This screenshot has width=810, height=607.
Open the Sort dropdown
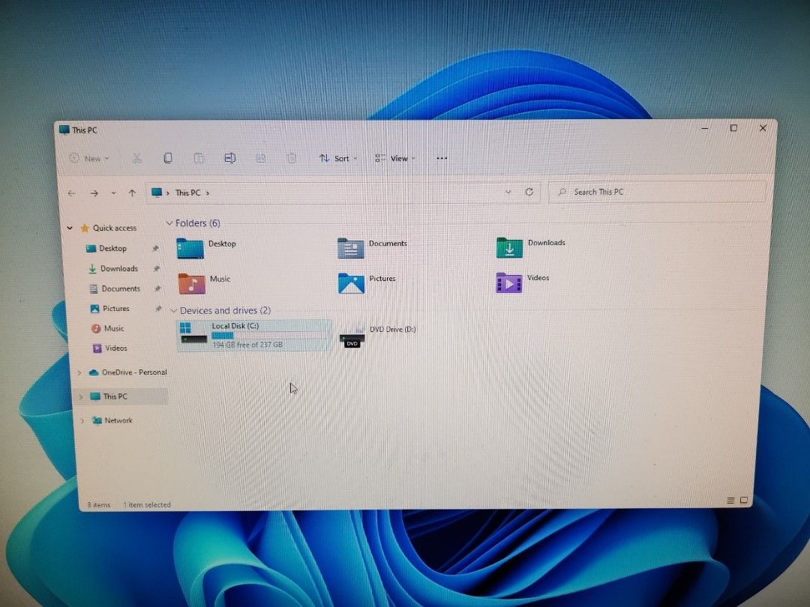point(337,158)
